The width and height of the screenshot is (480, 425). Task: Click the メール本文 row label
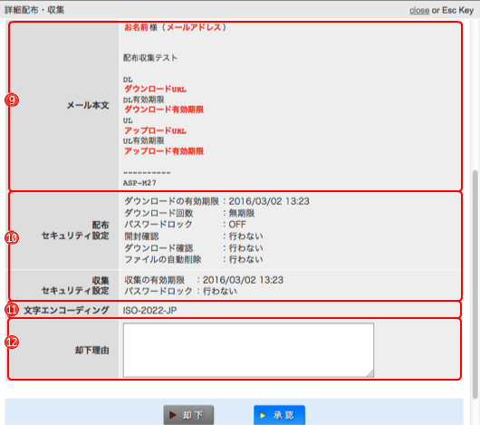point(88,106)
